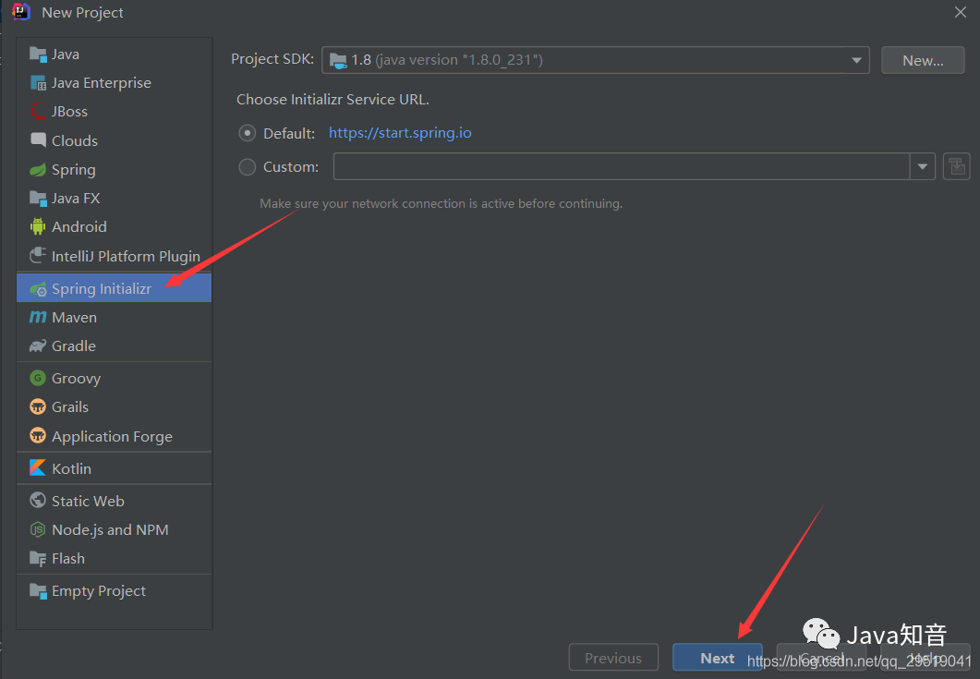Click the Node.js and NPM hexagon icon
The height and width of the screenshot is (679, 980).
(x=38, y=529)
